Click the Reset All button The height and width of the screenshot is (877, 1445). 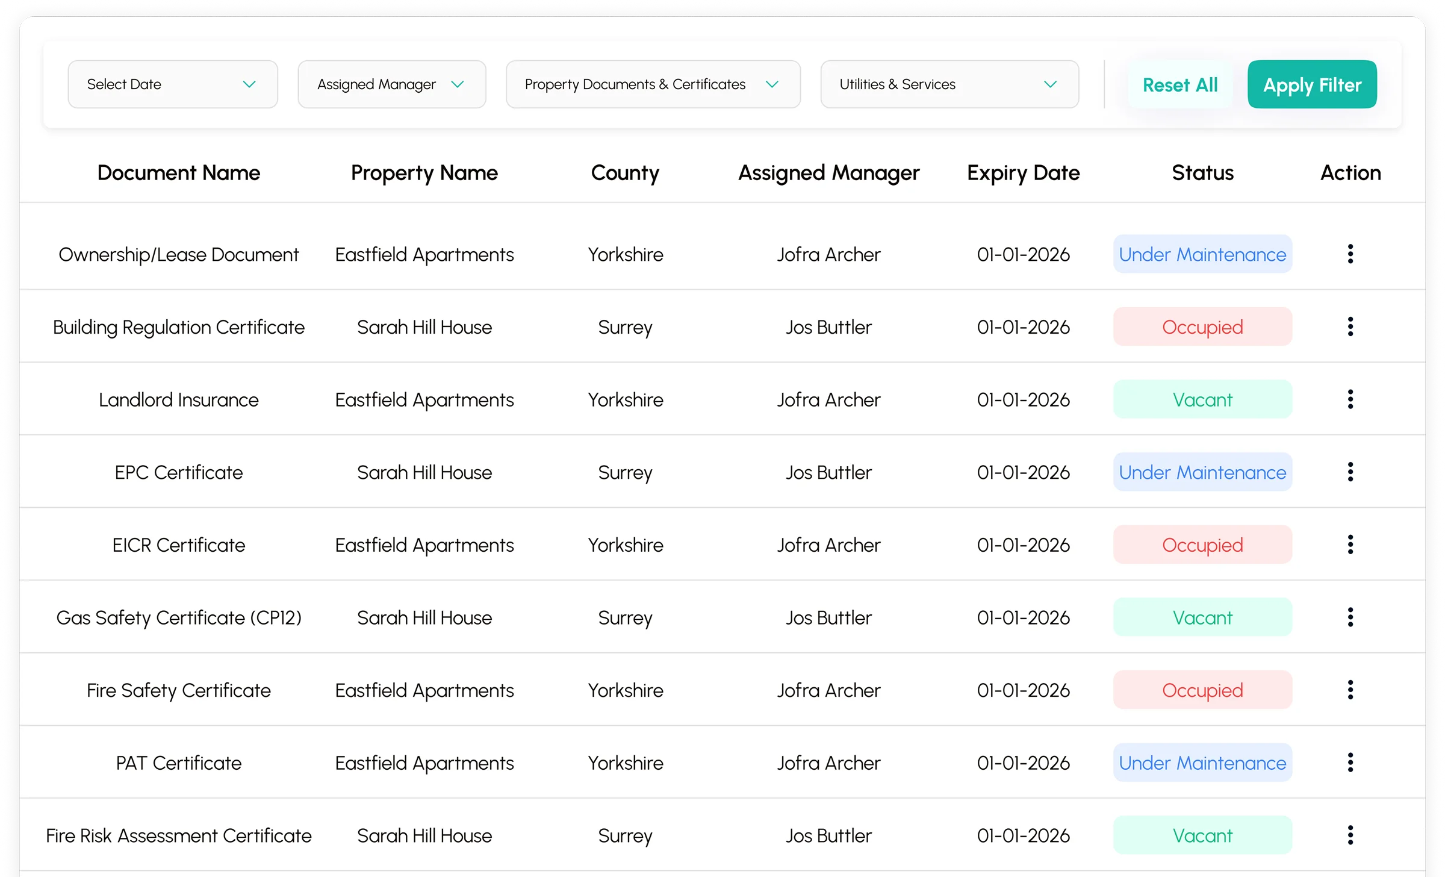coord(1179,85)
